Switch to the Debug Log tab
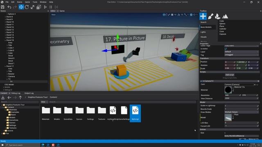The height and width of the screenshot is (147, 262). pos(16,93)
